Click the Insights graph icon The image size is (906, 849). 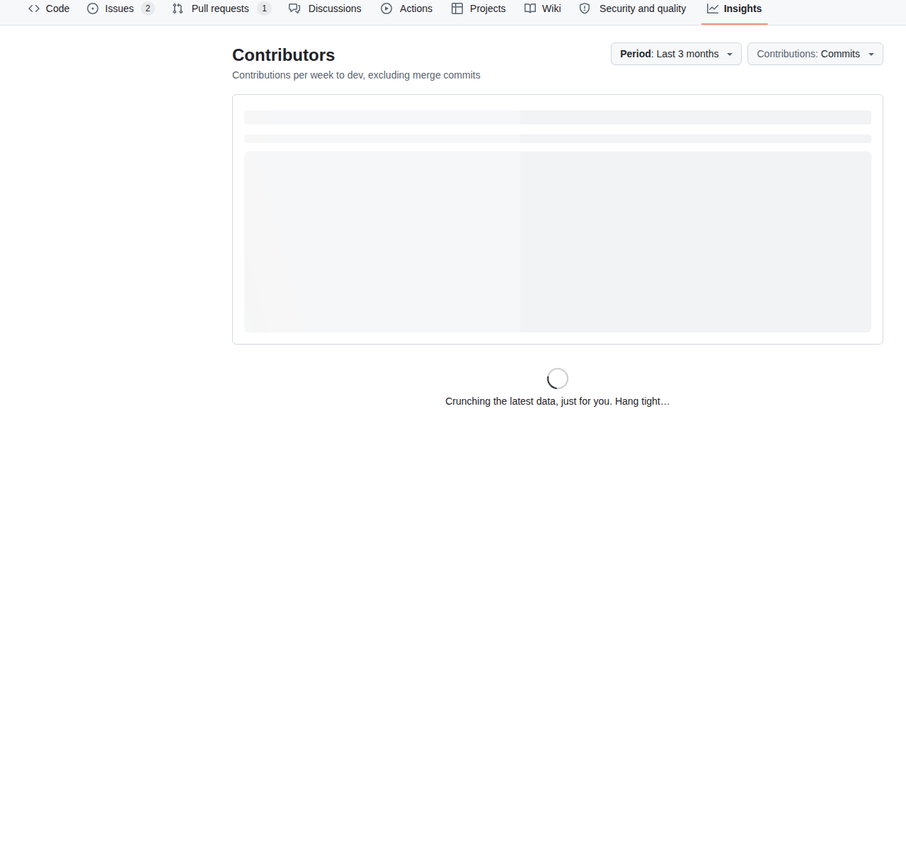point(713,8)
